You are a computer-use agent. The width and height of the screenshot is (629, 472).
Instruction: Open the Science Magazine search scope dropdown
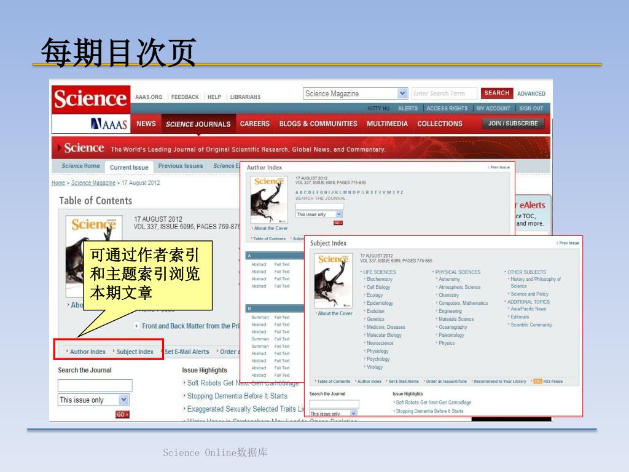click(x=356, y=93)
